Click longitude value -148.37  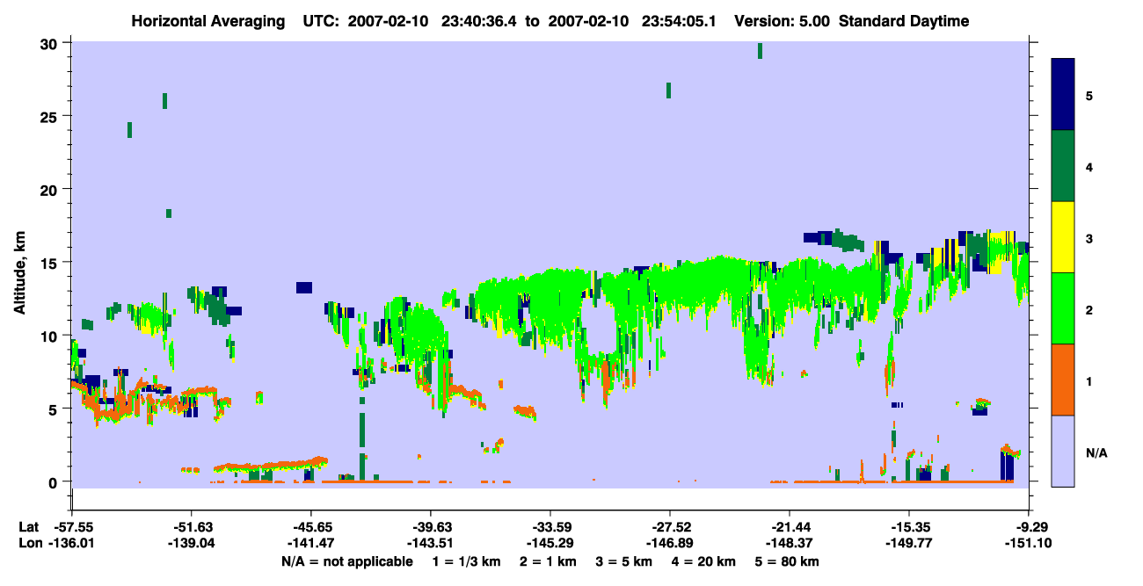[790, 544]
